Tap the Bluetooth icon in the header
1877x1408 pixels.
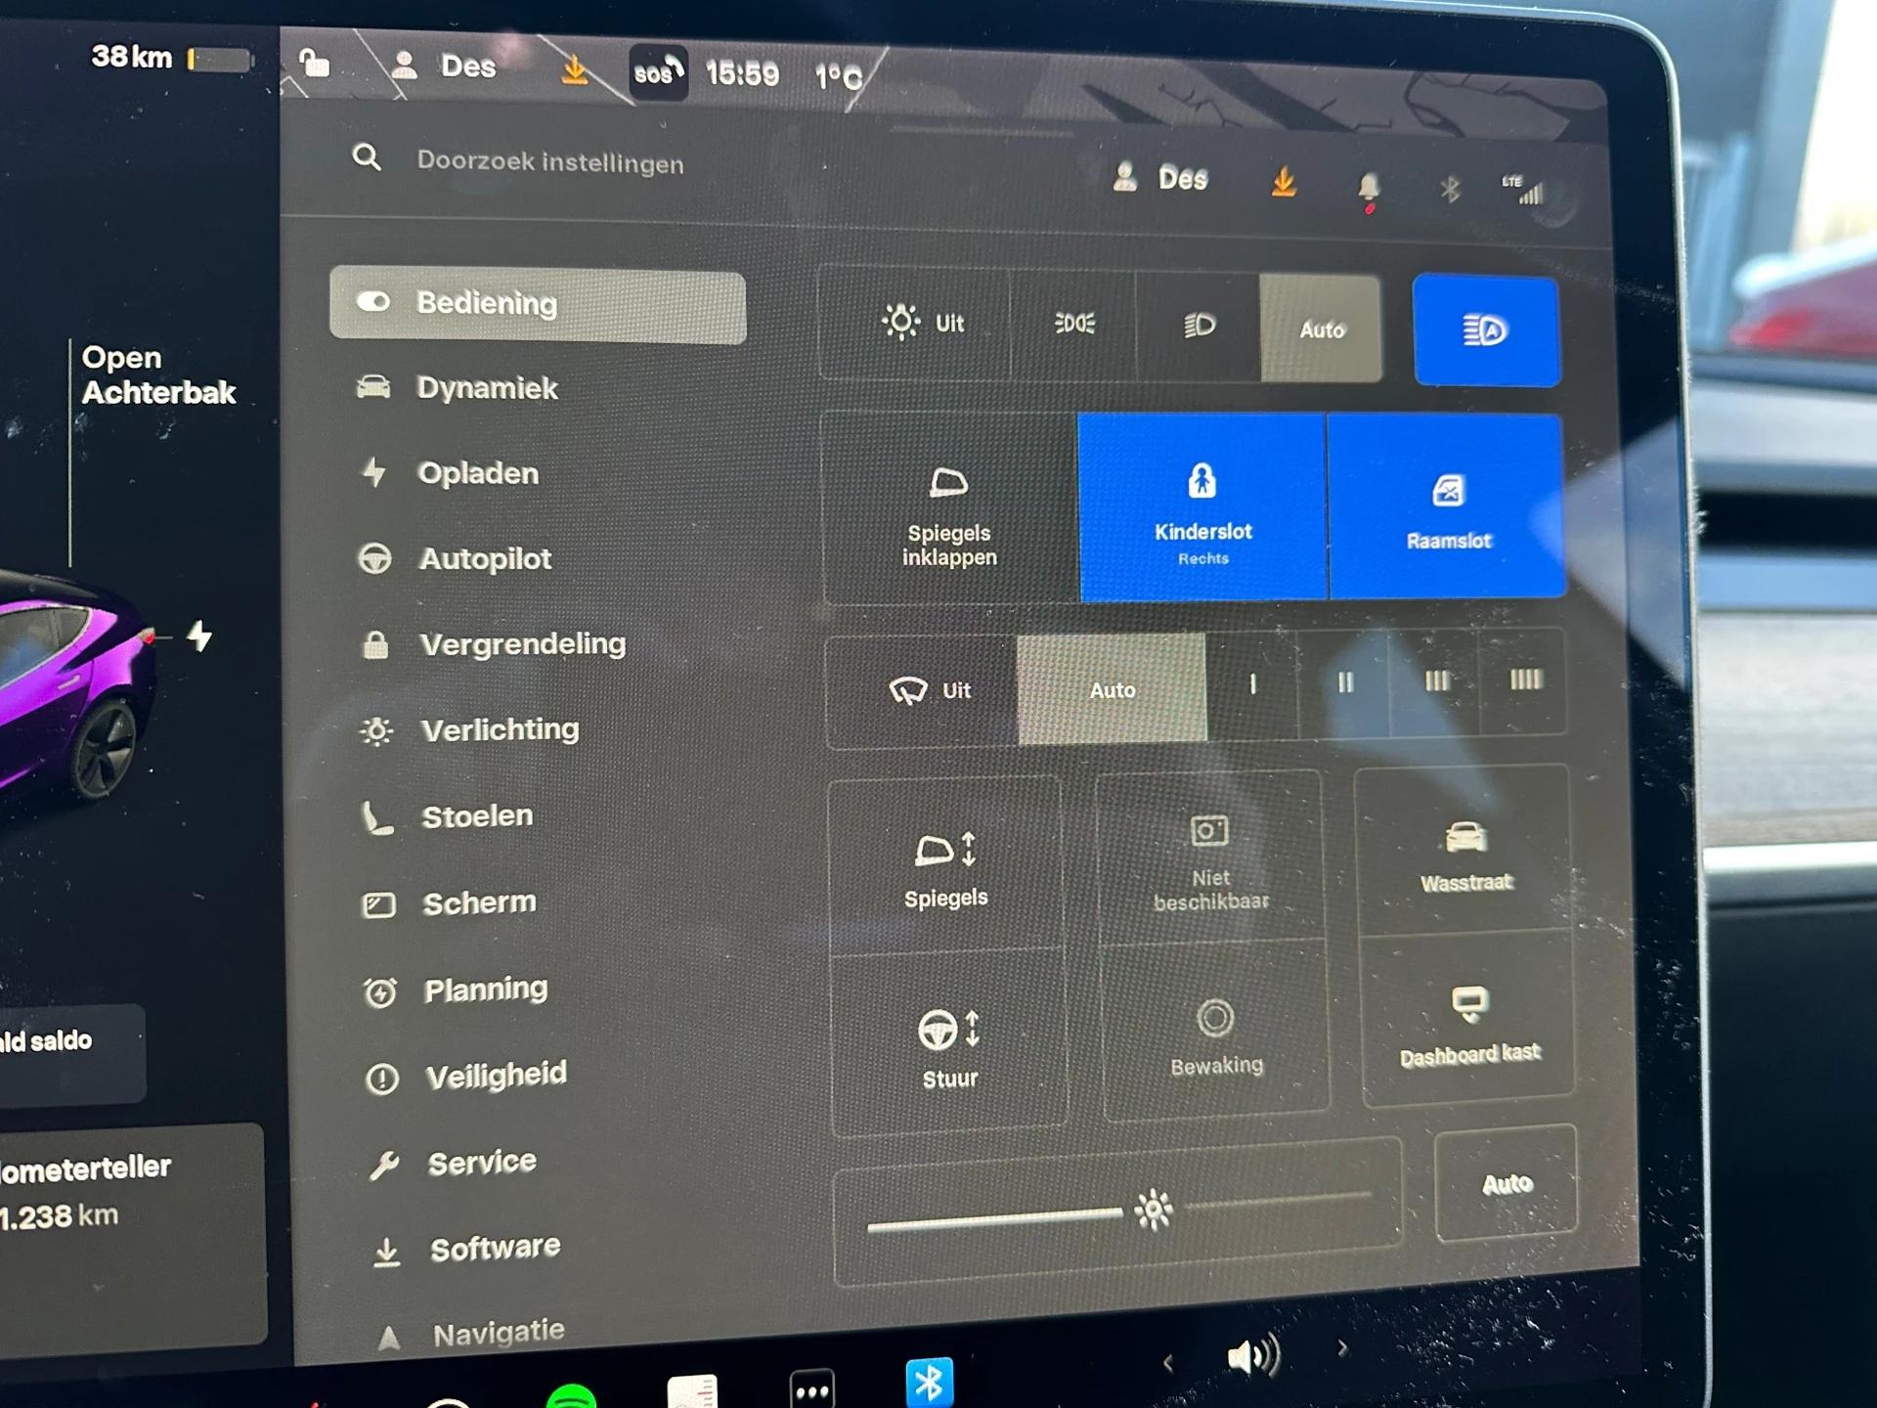(1450, 188)
